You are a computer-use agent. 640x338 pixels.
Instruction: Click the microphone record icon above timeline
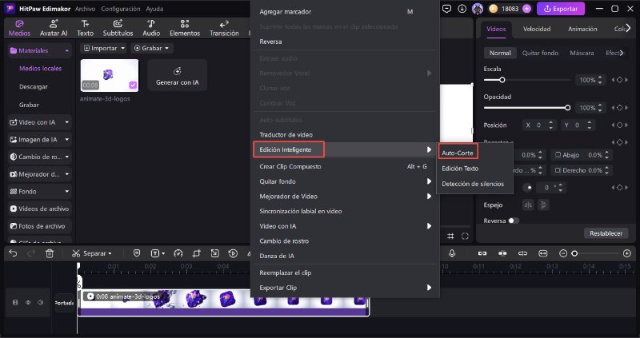452,253
